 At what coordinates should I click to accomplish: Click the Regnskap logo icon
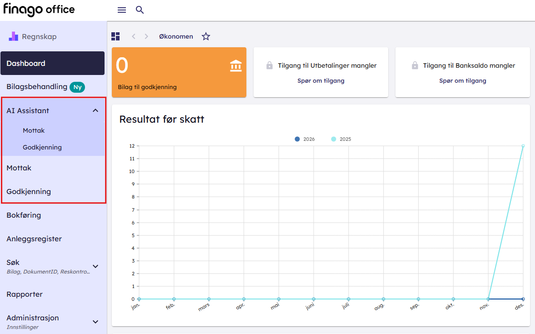[x=14, y=36]
